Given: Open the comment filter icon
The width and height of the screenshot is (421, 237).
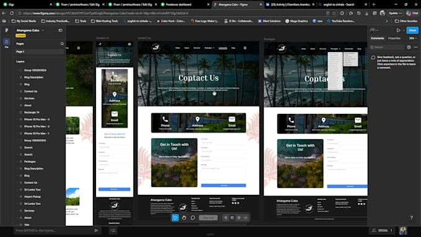Looking at the screenshot, I should [409, 47].
